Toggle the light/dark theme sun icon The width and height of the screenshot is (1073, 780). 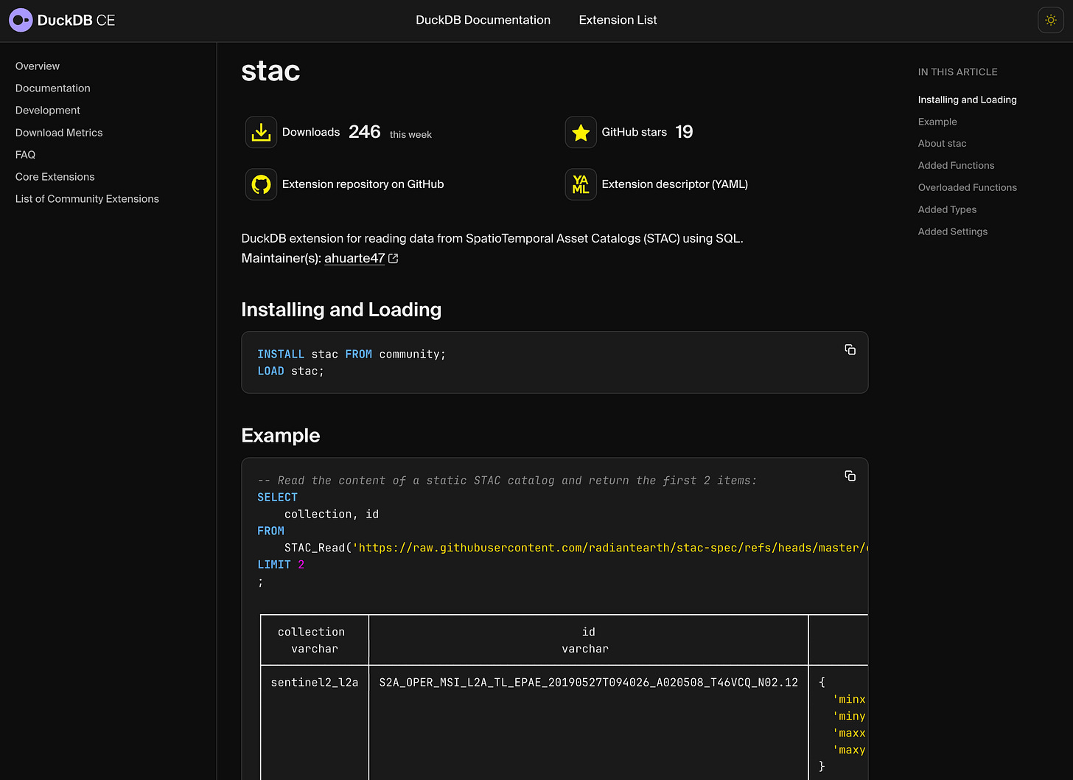click(x=1051, y=20)
